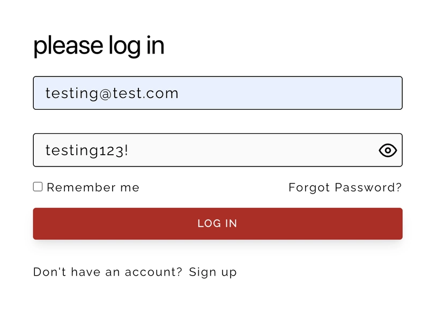Click the "please log in" heading
This screenshot has height=311, width=429.
99,45
